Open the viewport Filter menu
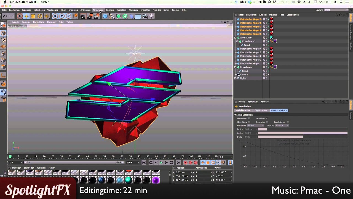 point(61,22)
